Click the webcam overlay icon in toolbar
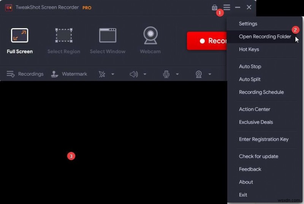 (199, 74)
